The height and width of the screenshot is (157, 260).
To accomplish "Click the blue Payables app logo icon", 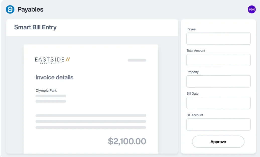I will (10, 9).
